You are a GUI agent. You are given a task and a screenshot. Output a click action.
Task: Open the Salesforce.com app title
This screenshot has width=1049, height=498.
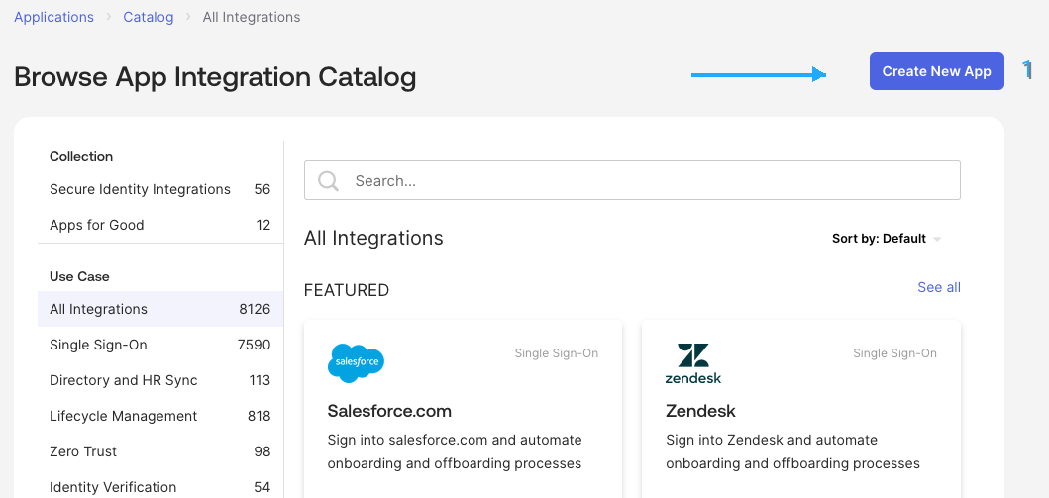click(x=389, y=411)
